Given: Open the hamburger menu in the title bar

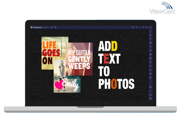Looking at the screenshot, I should point(136,27).
